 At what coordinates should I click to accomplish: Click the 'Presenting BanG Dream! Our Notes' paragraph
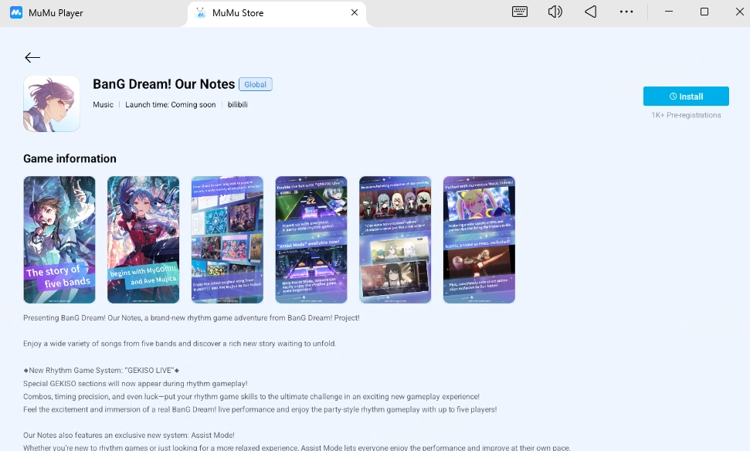[192, 318]
